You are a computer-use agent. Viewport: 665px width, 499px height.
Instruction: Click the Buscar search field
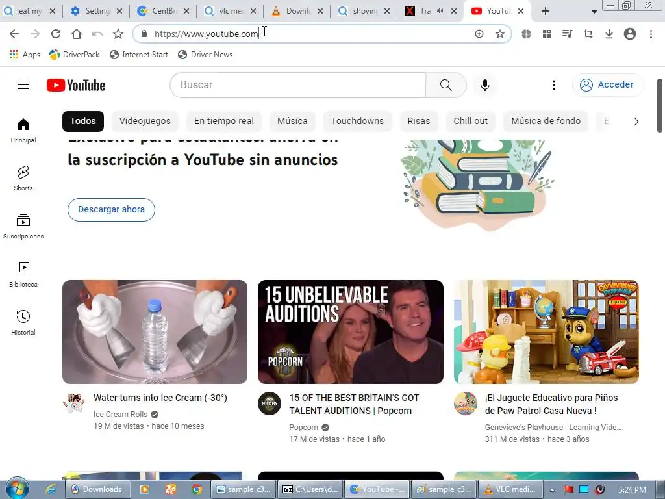tap(298, 85)
